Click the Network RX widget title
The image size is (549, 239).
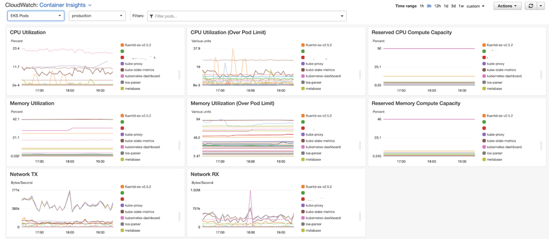click(x=205, y=174)
